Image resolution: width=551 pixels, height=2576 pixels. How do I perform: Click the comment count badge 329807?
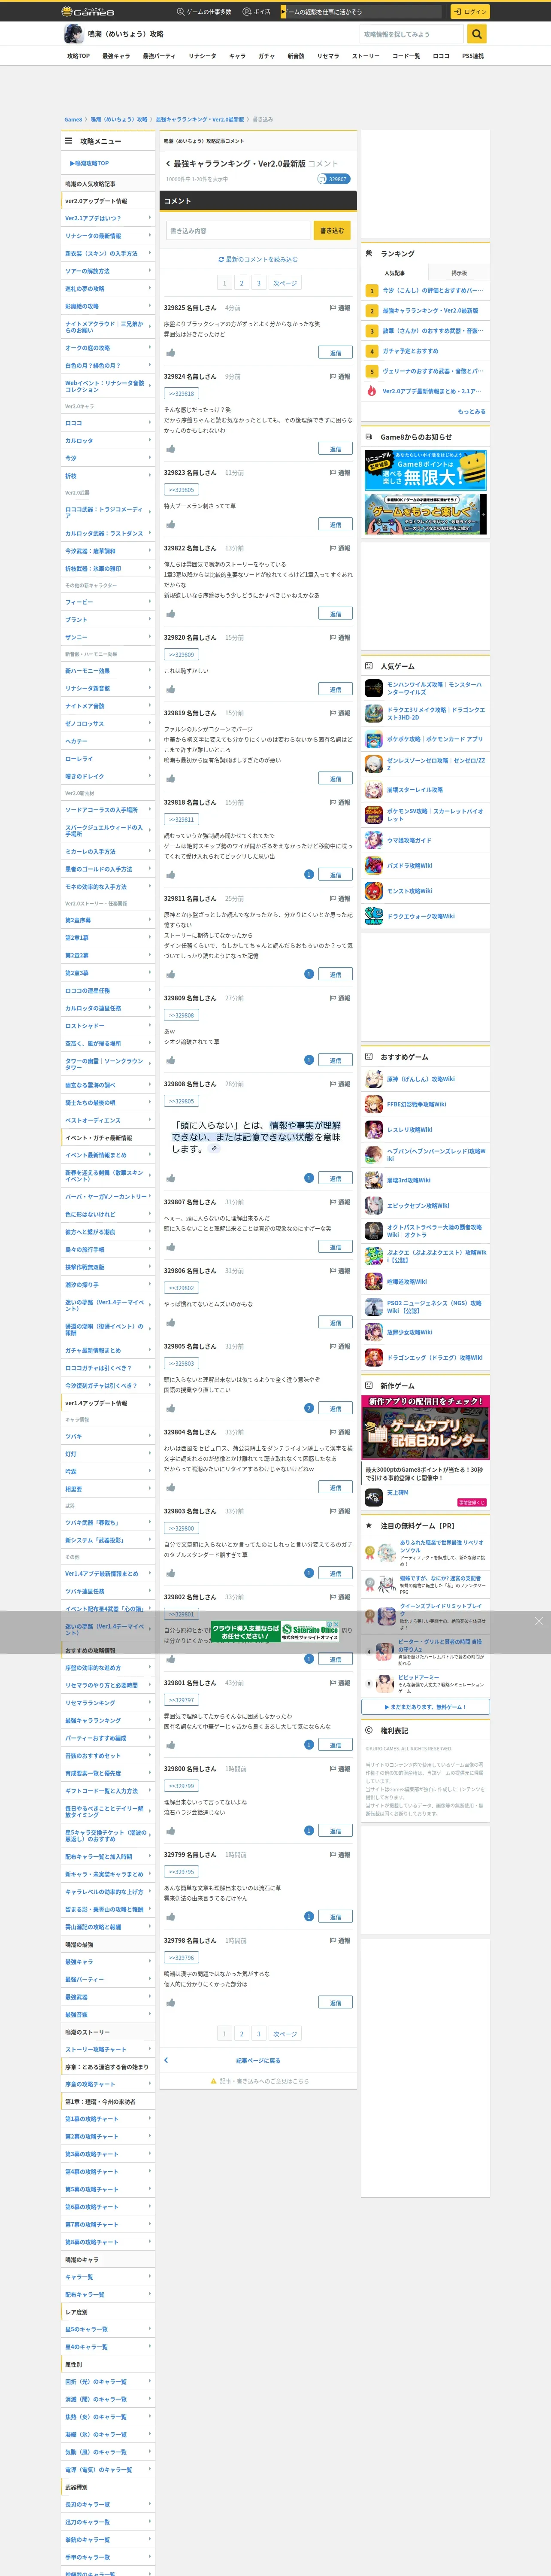click(x=333, y=179)
